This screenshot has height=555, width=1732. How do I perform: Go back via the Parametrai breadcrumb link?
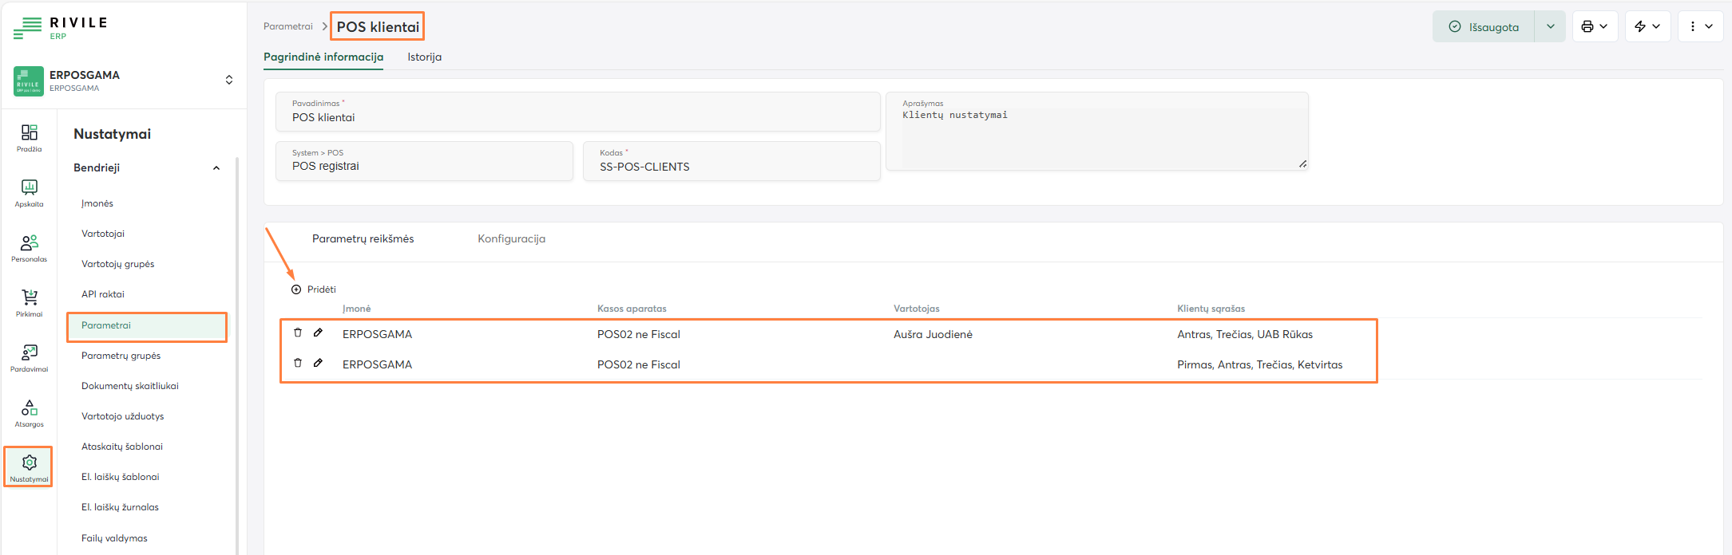coord(287,26)
